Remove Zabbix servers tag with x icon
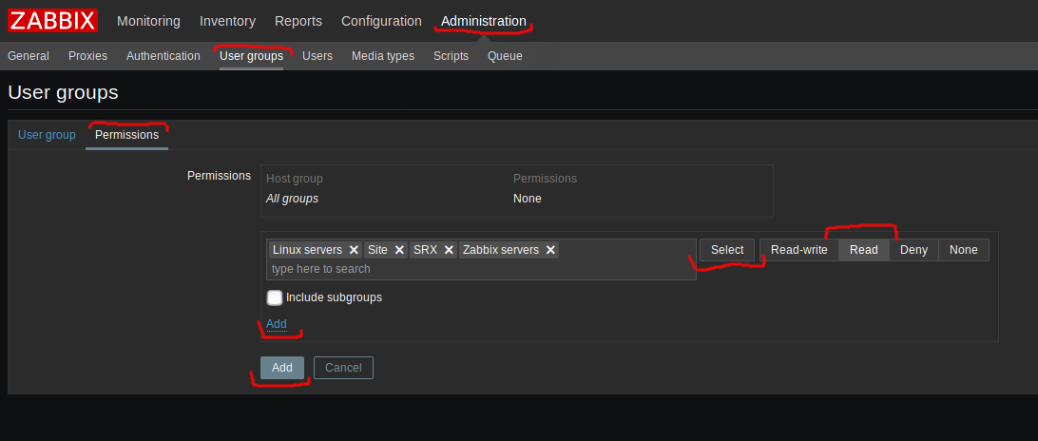This screenshot has width=1038, height=441. click(550, 250)
